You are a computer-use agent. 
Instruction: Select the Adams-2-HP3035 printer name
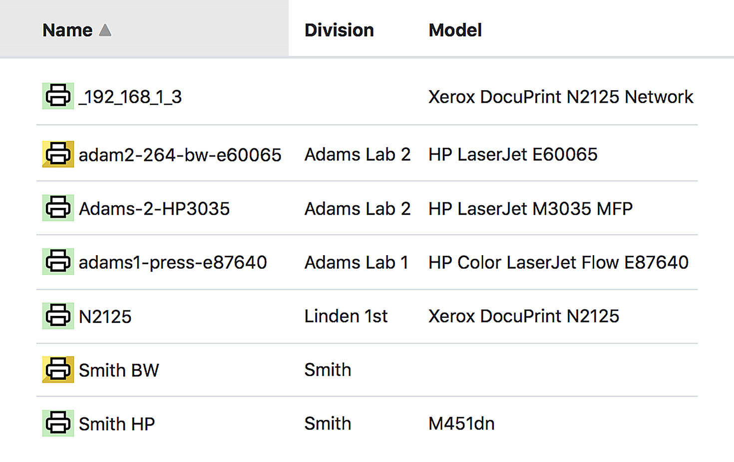154,209
